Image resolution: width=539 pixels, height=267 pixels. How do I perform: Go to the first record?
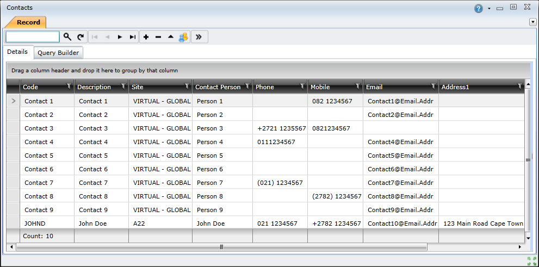coord(95,37)
